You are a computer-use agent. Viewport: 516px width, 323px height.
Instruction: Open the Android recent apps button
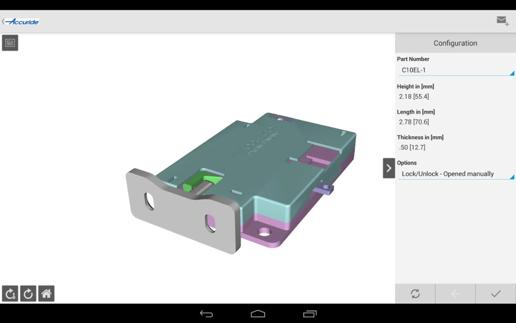click(x=310, y=314)
